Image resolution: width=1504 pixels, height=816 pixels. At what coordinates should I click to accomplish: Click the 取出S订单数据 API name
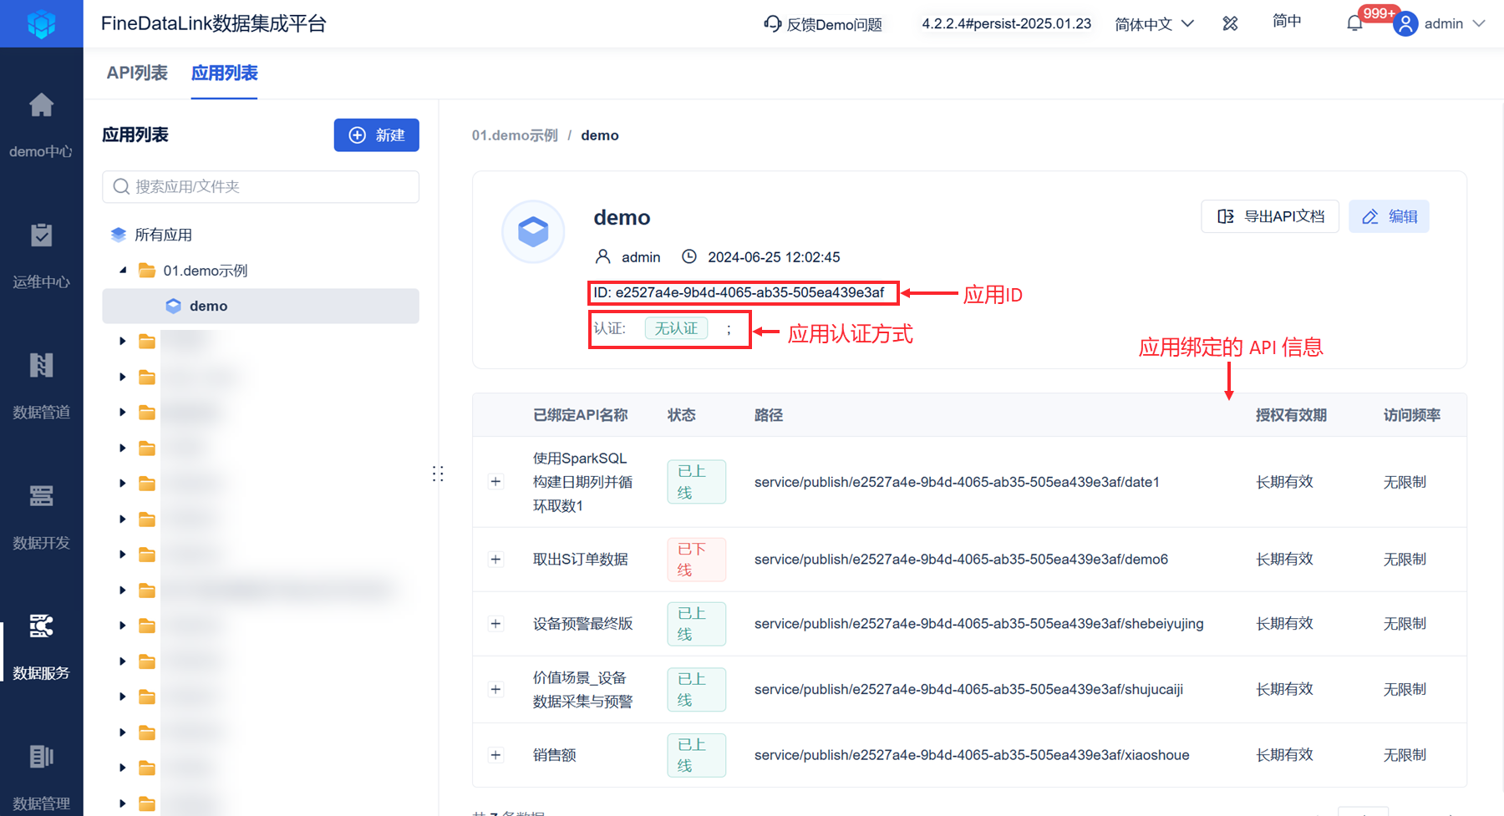tap(581, 560)
